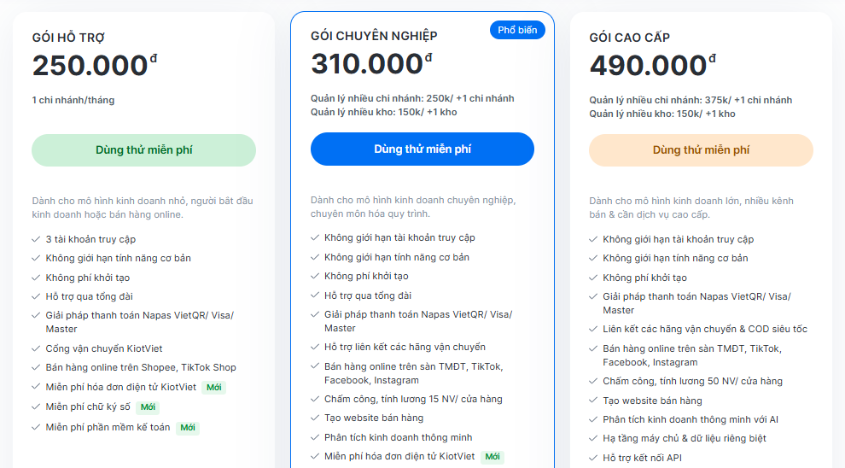This screenshot has width=845, height=468.
Task: Click "Mới" badge in the Gói Chuyên Nghiệp list
Action: [x=492, y=457]
